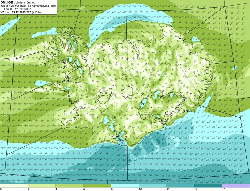Click the scale label '14'
Image resolution: width=250 pixels, height=191 pixels.
196,189
